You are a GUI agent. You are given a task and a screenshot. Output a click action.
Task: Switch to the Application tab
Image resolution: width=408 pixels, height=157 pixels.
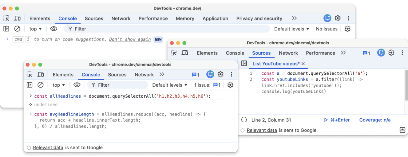[x=215, y=18]
